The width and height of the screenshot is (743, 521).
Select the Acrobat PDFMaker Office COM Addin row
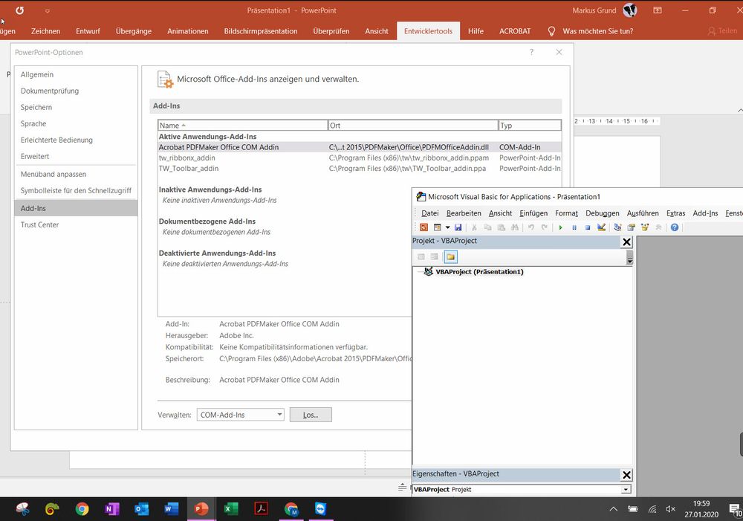360,147
